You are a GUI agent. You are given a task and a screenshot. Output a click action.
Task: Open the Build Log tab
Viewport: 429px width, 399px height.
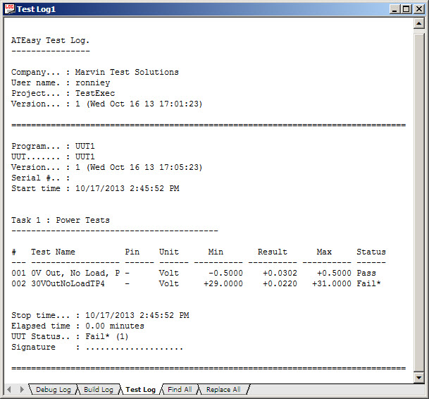pyautogui.click(x=98, y=389)
